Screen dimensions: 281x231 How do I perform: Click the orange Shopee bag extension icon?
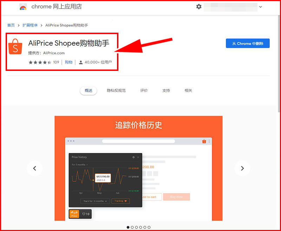click(x=15, y=47)
